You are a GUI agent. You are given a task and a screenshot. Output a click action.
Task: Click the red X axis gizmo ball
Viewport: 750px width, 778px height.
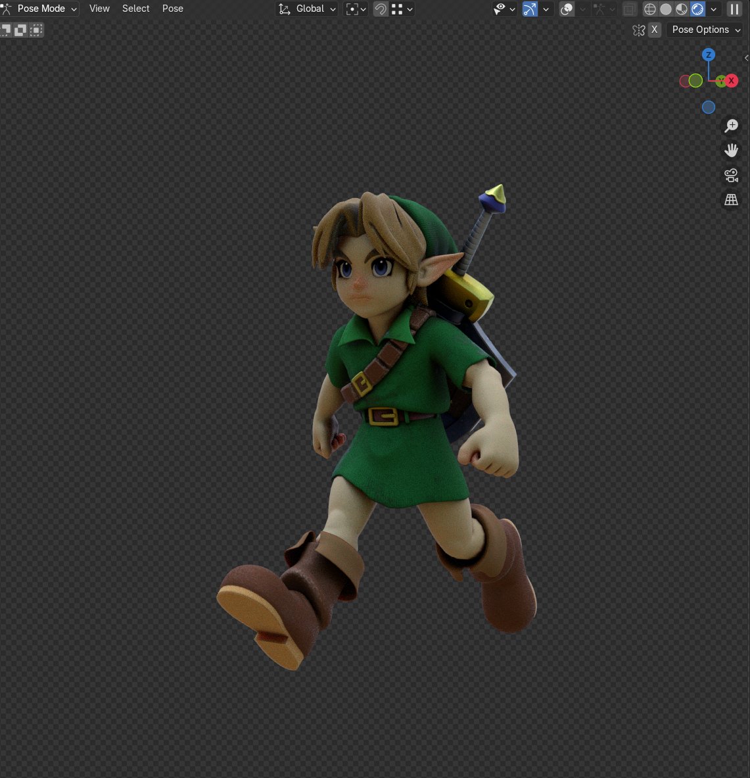click(x=731, y=80)
